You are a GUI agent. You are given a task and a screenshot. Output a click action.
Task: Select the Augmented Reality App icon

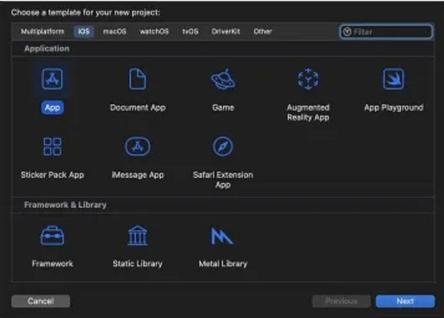click(308, 80)
